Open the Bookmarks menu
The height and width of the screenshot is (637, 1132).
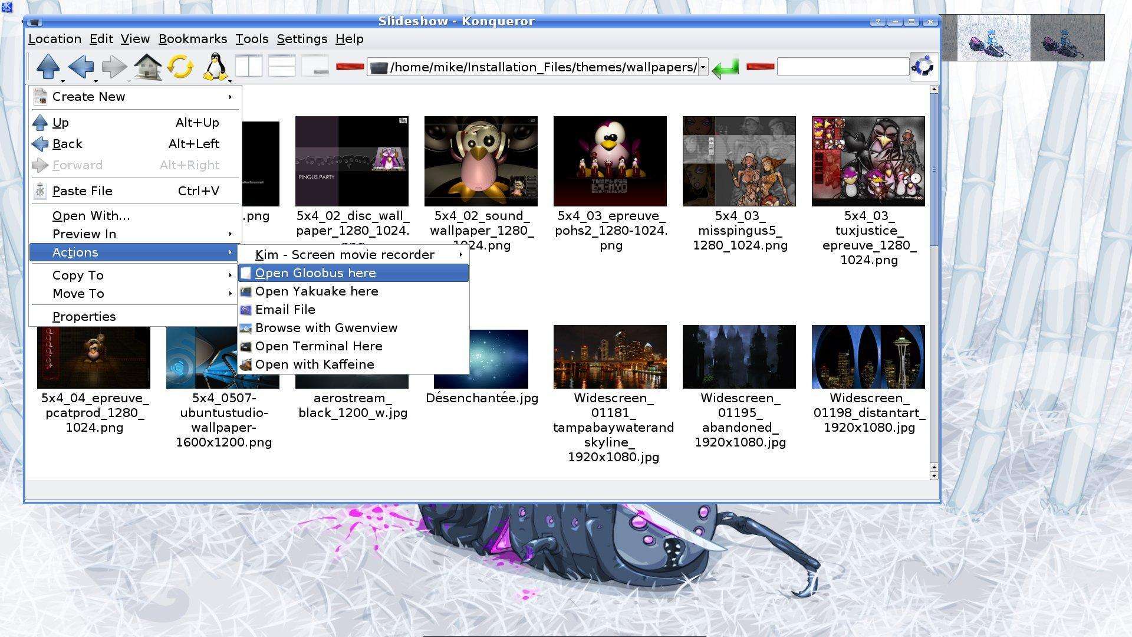(193, 39)
